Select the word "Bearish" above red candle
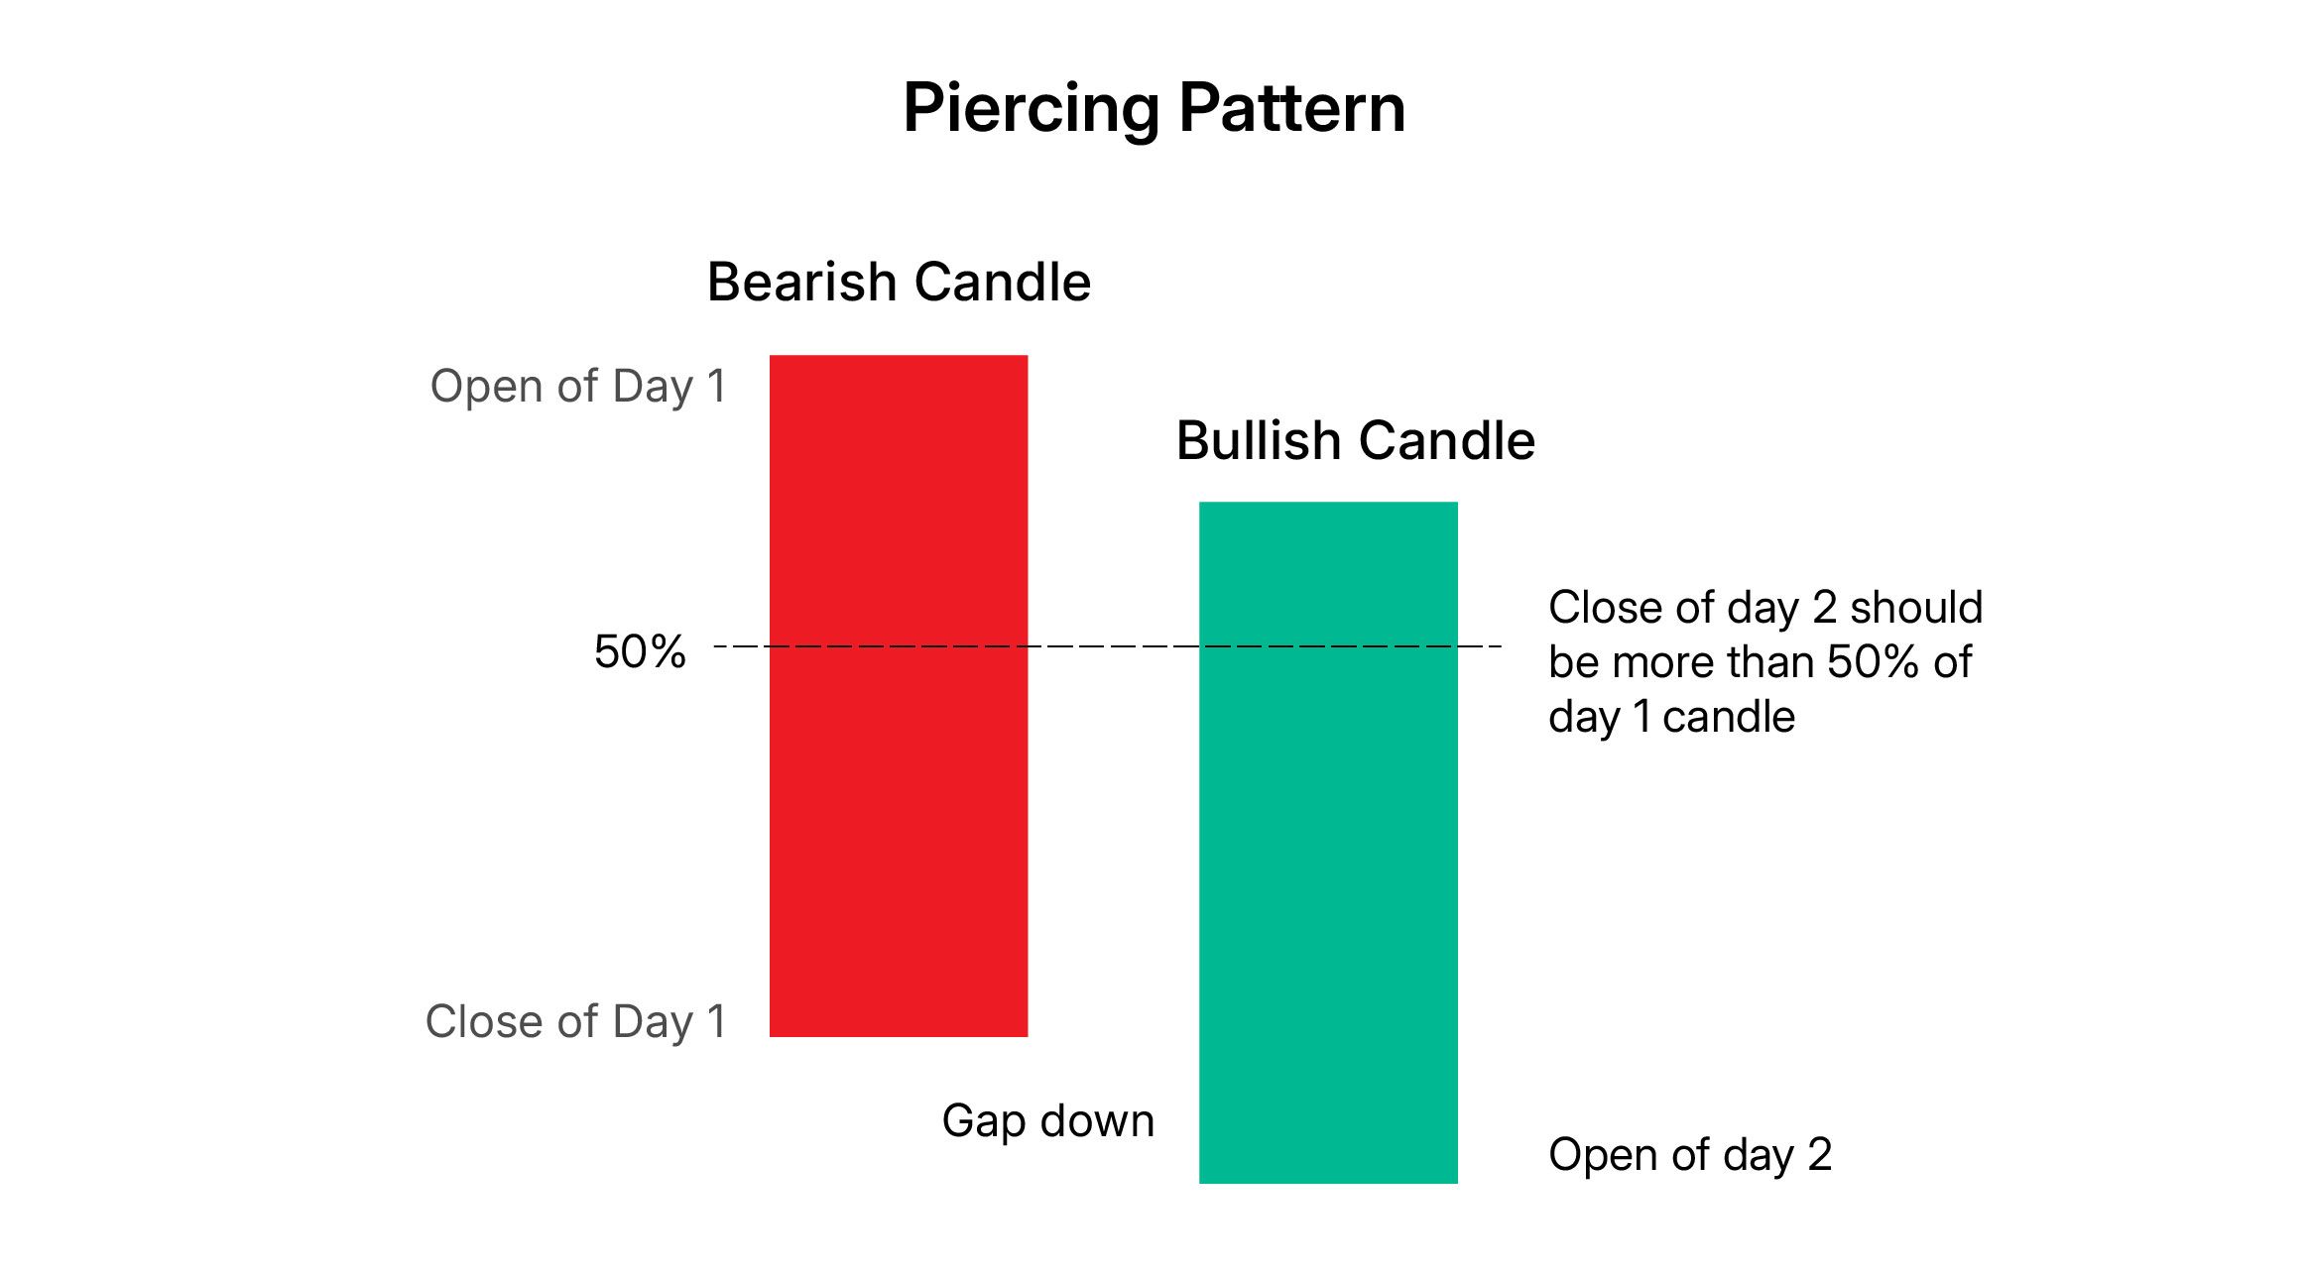This screenshot has width=2310, height=1277. (801, 283)
